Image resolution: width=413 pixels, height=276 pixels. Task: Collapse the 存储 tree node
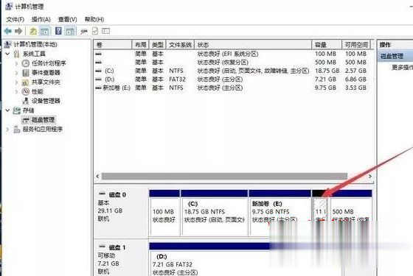(x=7, y=110)
